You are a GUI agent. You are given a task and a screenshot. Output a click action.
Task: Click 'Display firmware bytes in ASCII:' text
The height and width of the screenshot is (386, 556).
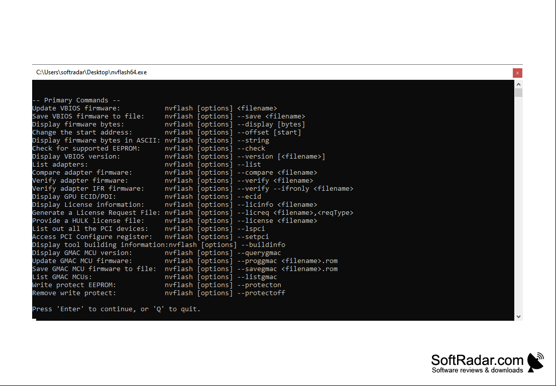pos(96,141)
